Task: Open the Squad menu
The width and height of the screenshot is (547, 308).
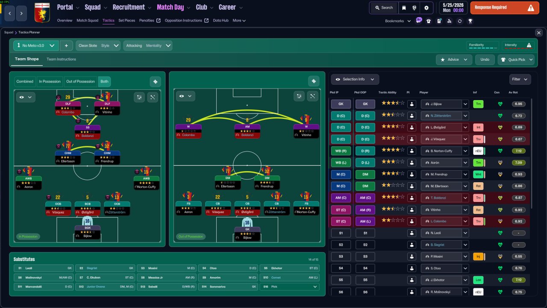Action: (95, 7)
